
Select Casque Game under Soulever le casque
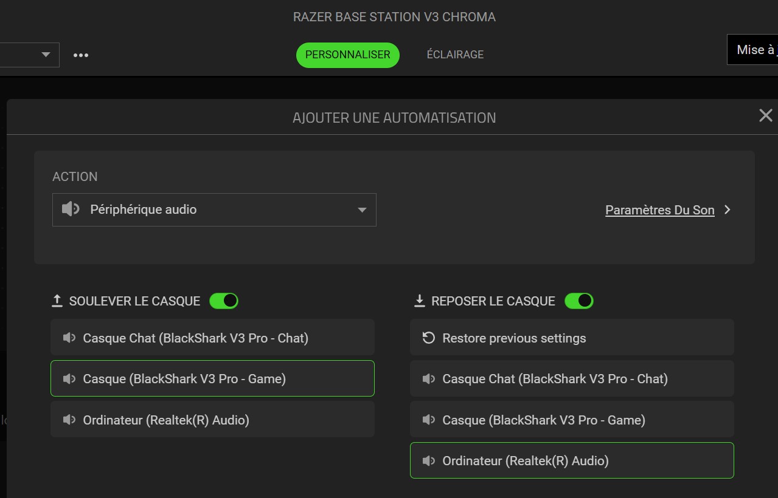[x=212, y=378]
